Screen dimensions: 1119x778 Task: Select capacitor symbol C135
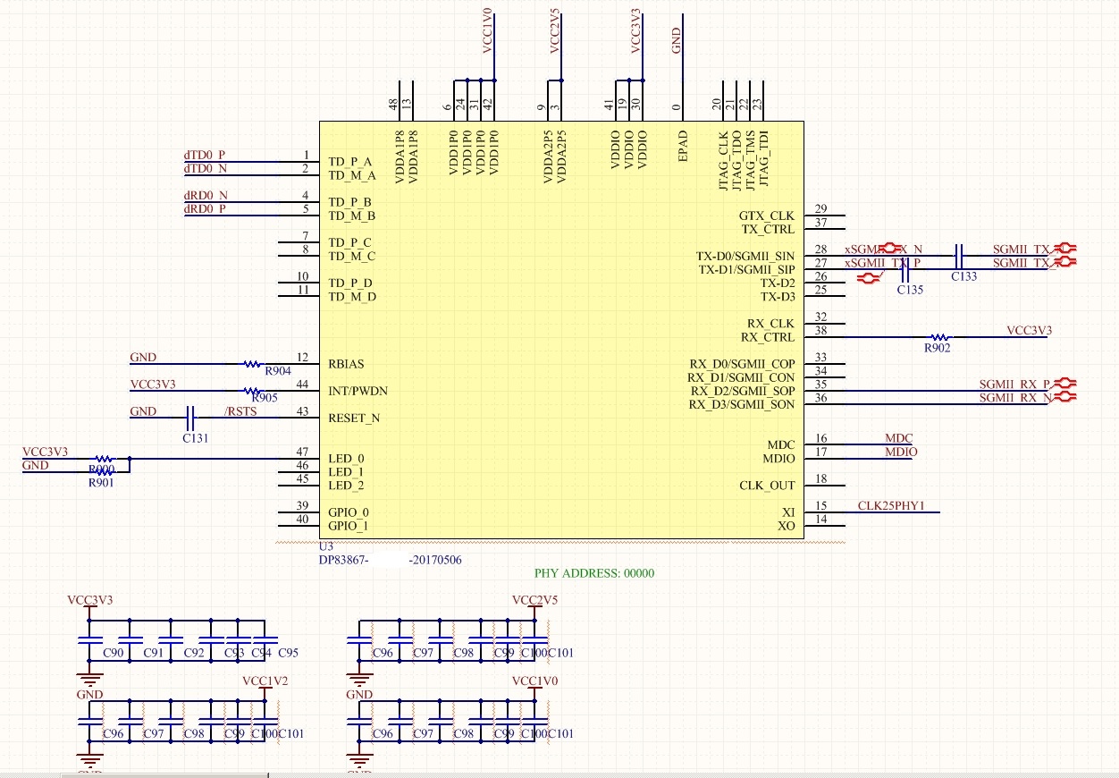[x=905, y=270]
